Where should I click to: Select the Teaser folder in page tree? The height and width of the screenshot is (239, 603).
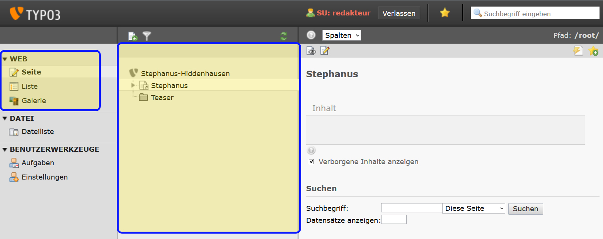[x=162, y=98]
